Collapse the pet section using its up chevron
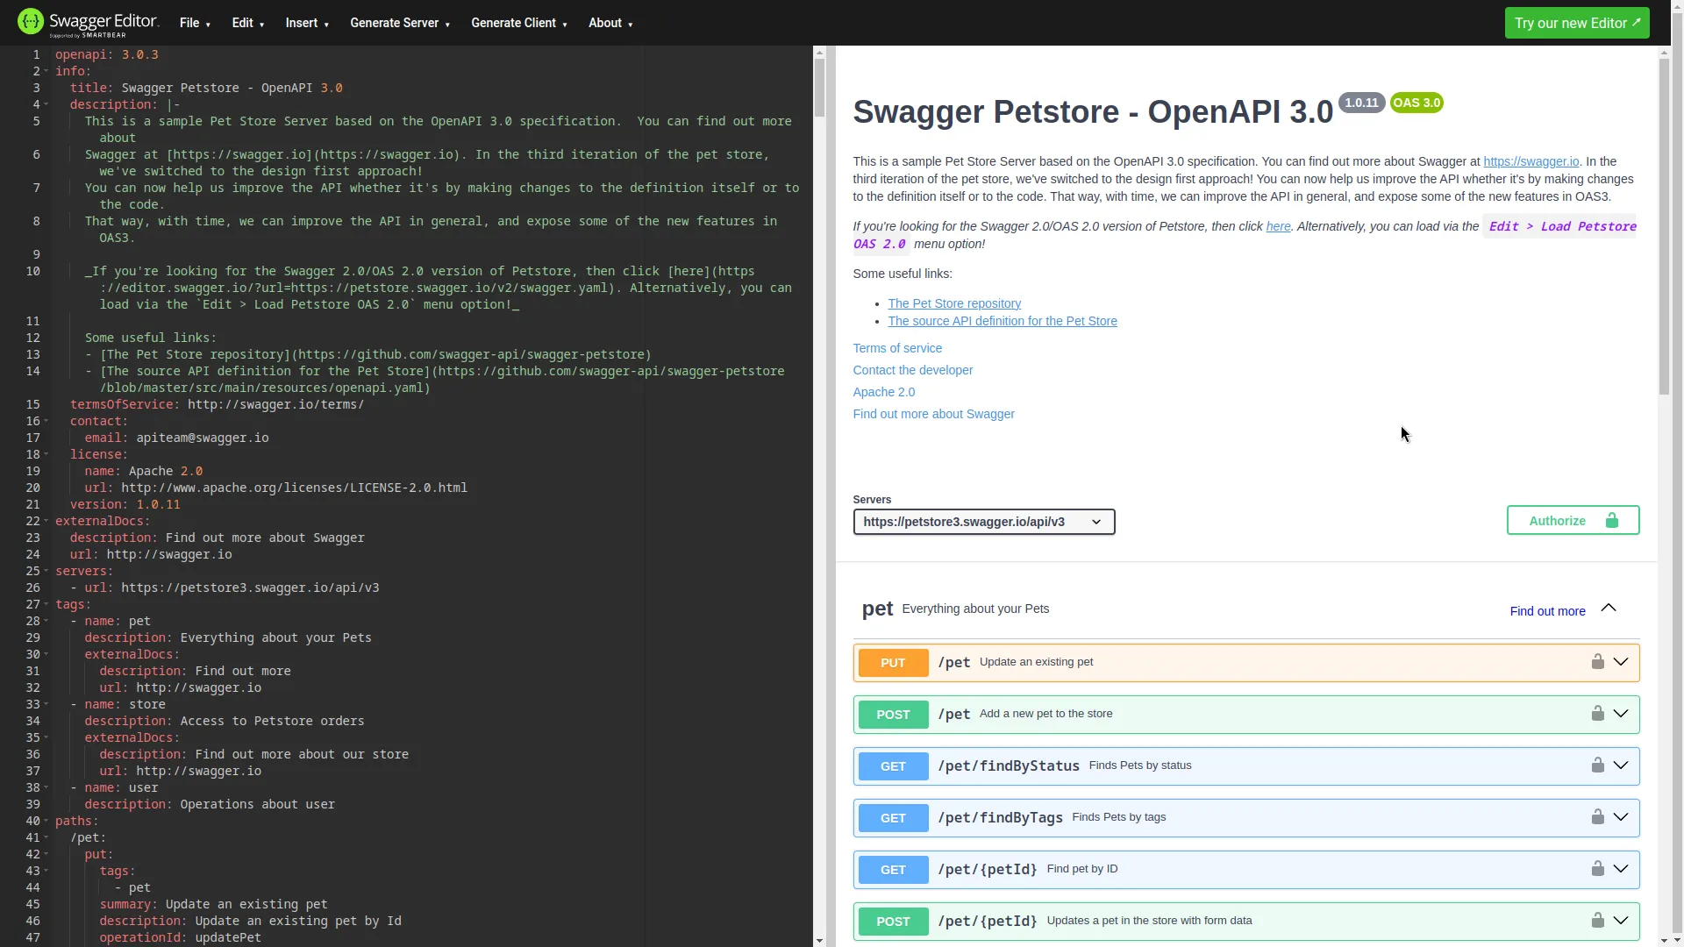Viewport: 1684px width, 947px height. tap(1609, 608)
